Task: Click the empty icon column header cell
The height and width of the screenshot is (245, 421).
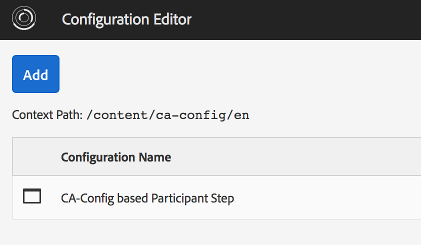Action: [x=32, y=157]
